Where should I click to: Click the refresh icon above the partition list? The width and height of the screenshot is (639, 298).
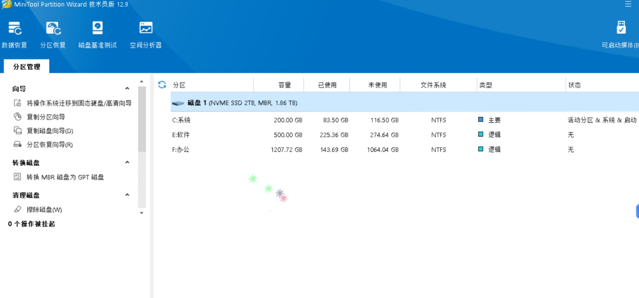(162, 85)
